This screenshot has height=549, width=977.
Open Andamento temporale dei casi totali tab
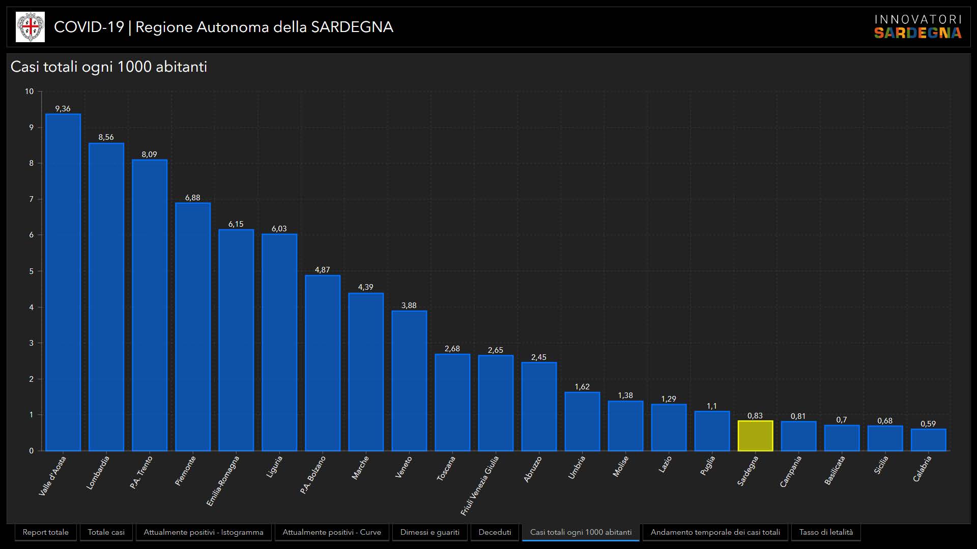point(715,532)
